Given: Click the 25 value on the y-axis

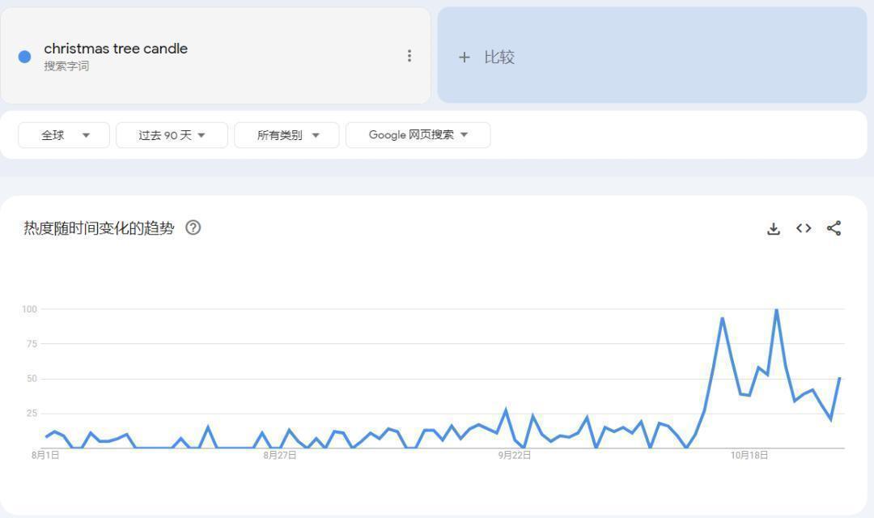Looking at the screenshot, I should coord(32,413).
